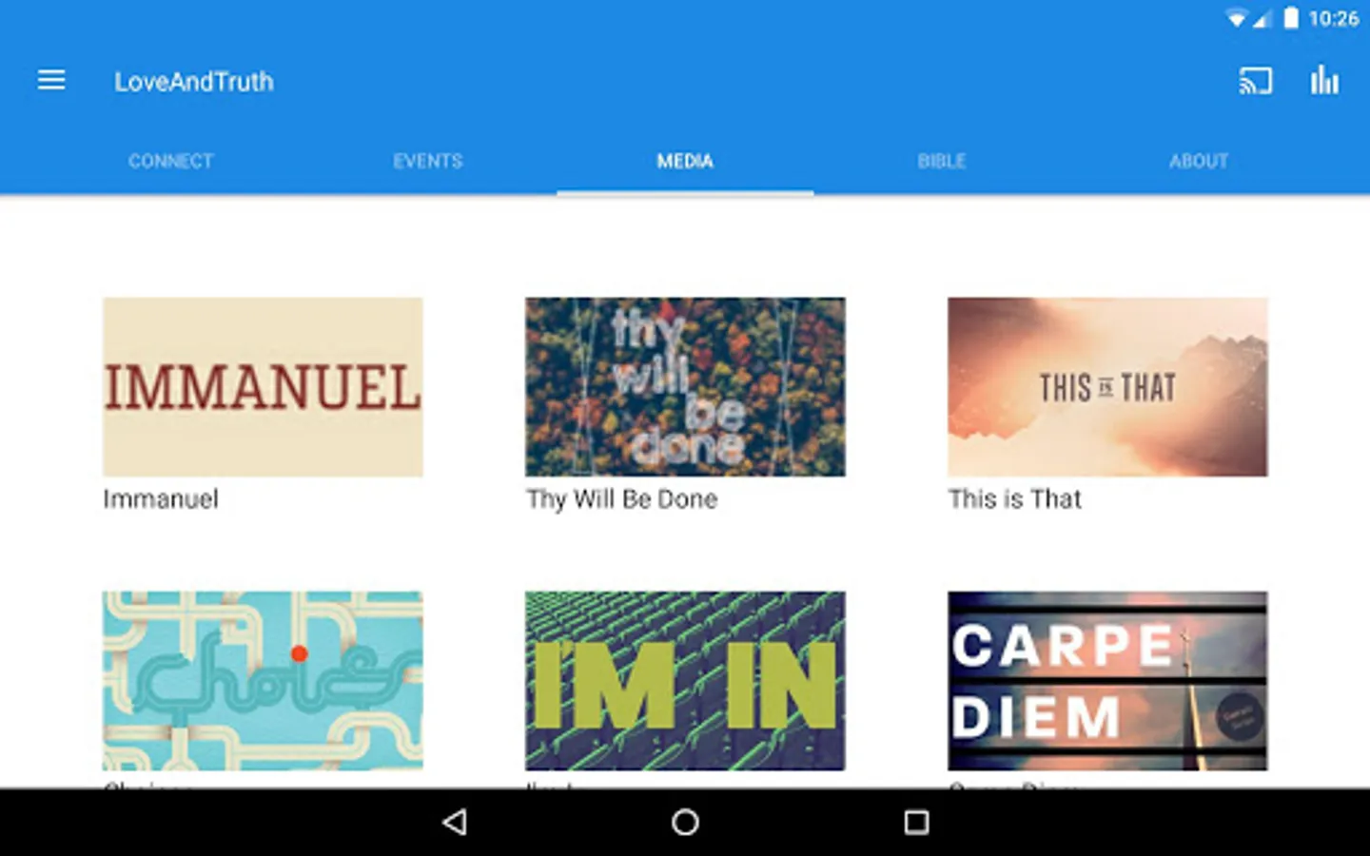Open the Thy Will Be Done artwork

pos(685,387)
